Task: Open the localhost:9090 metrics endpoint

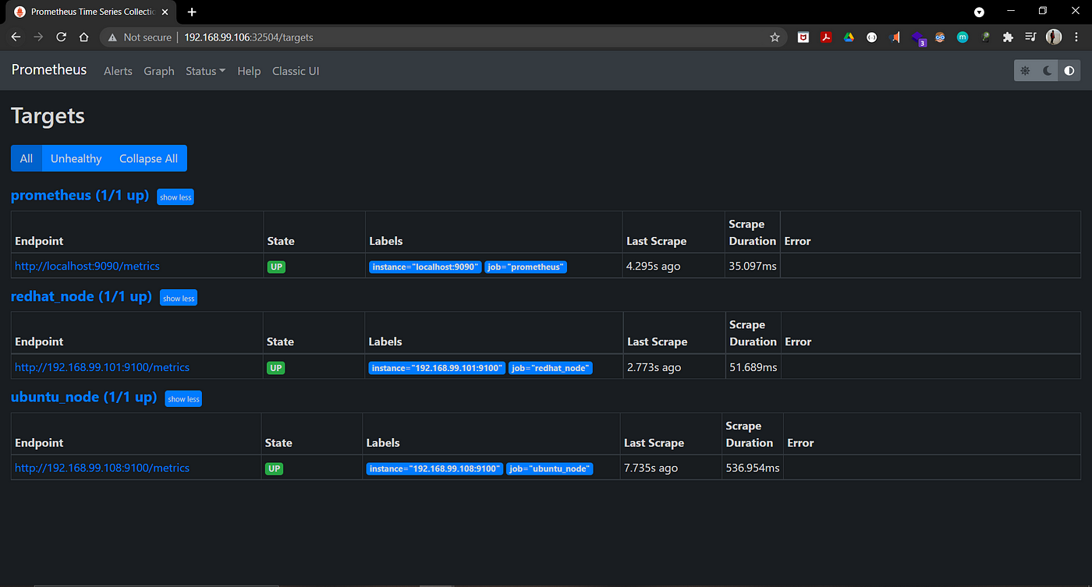Action: 87,266
